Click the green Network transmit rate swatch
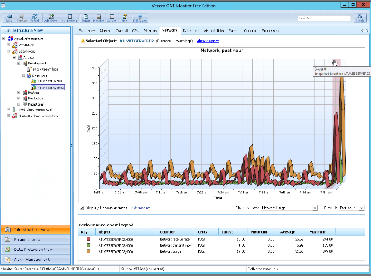 click(x=88, y=245)
